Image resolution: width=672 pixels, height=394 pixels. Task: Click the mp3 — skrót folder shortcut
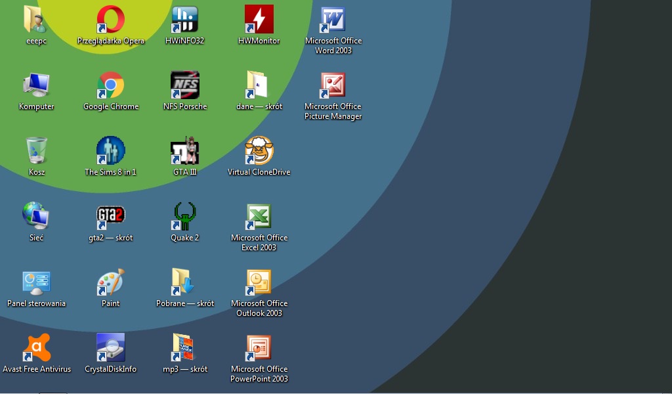pyautogui.click(x=184, y=347)
